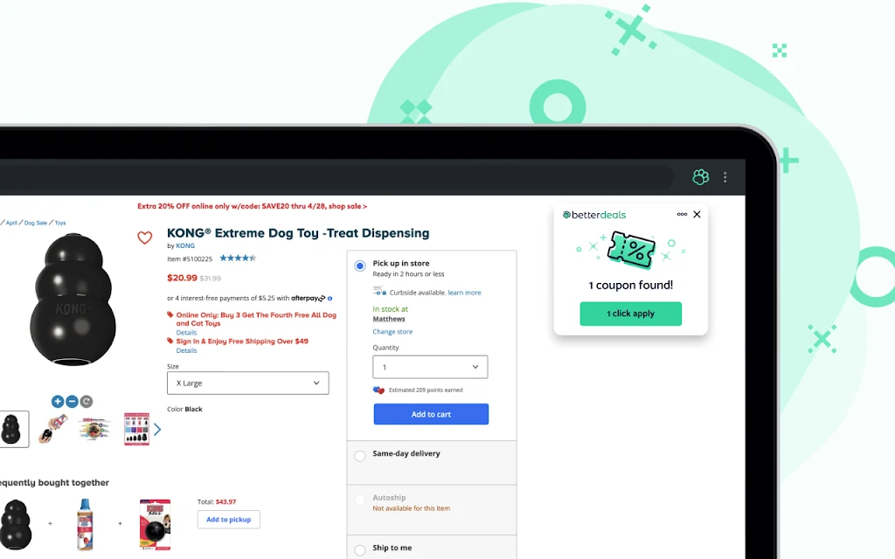This screenshot has height=559, width=895.
Task: Click the main KONG product image
Action: pyautogui.click(x=73, y=300)
